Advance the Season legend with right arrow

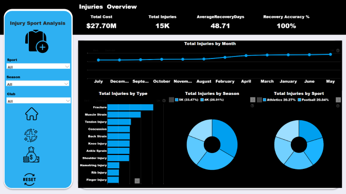point(253,100)
